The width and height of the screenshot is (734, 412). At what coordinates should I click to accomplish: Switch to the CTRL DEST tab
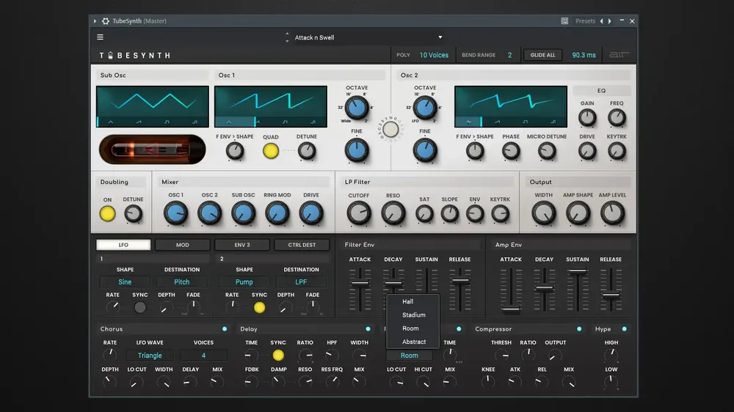302,245
